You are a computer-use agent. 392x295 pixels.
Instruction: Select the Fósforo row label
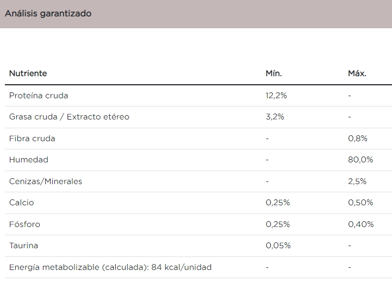pos(24,224)
